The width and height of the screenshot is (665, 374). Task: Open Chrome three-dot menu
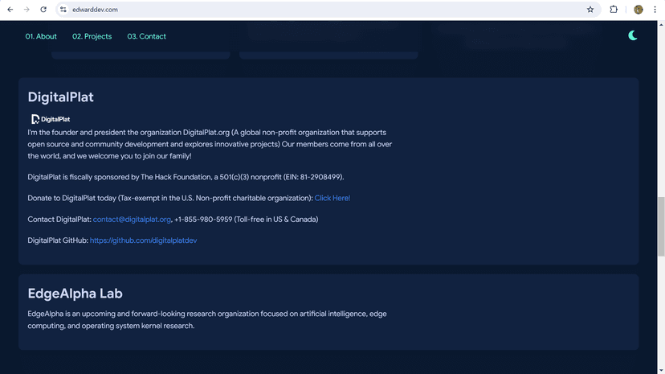pyautogui.click(x=655, y=10)
